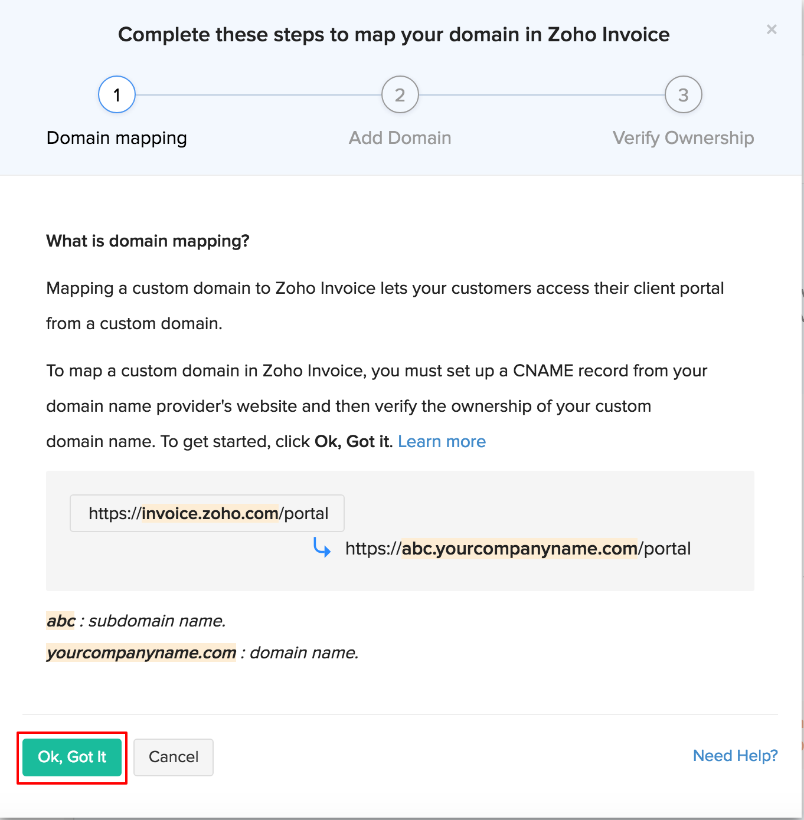The image size is (804, 820).
Task: Click the invoice.zoho.com/portal URL box
Action: click(207, 513)
